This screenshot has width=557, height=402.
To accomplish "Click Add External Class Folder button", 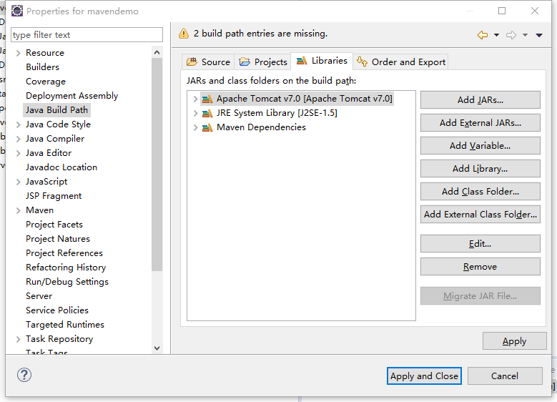I will (480, 215).
